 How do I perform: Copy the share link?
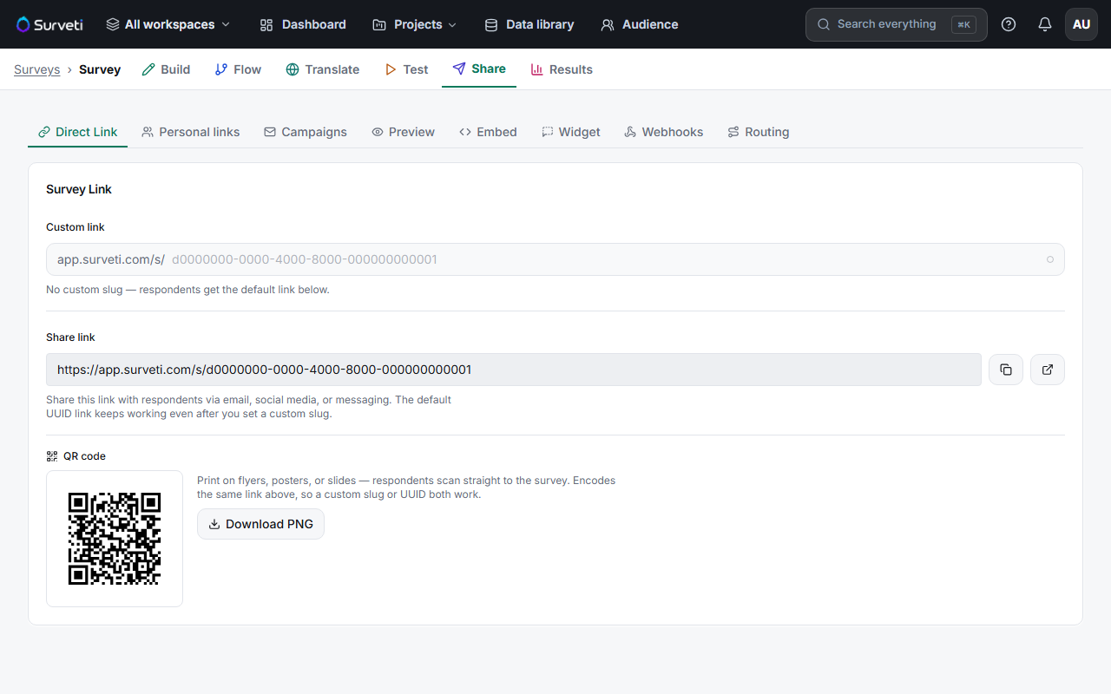coord(1006,370)
